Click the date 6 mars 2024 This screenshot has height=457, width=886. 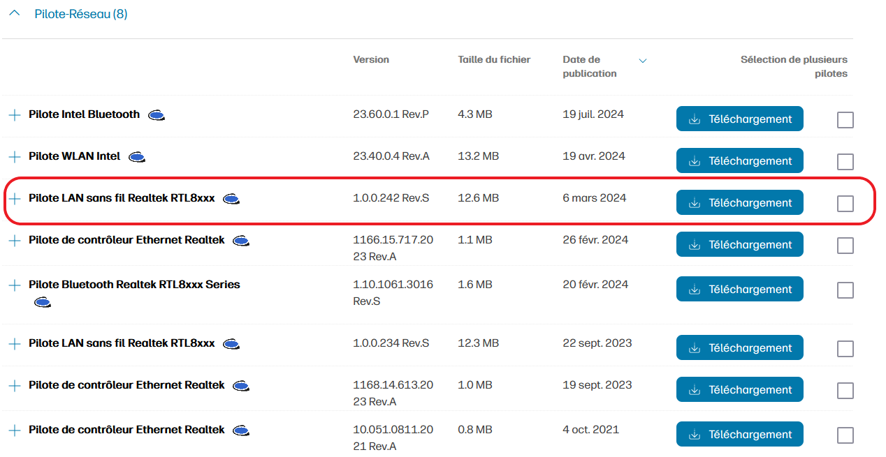click(x=595, y=198)
